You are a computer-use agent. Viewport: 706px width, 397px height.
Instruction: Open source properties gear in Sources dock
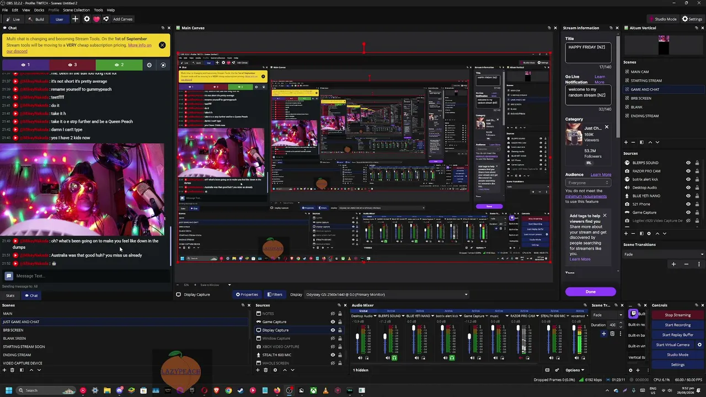[x=275, y=370]
